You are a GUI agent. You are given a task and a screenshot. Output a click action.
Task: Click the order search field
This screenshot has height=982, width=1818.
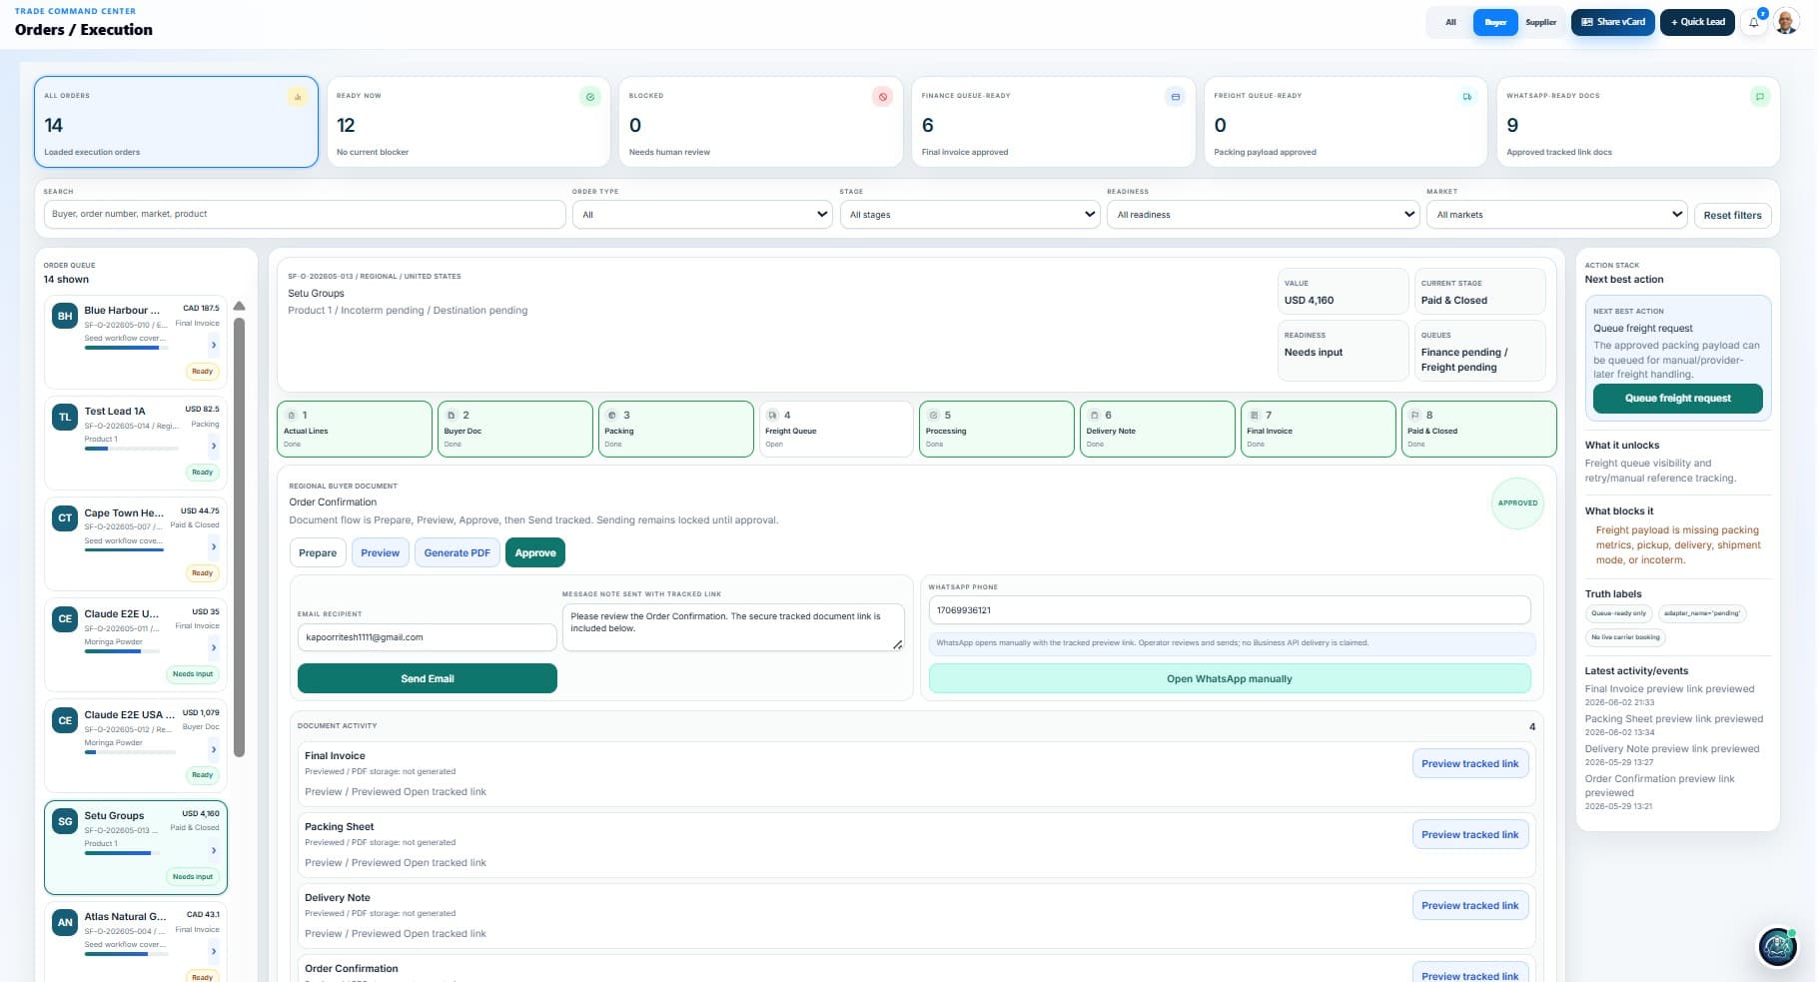[x=305, y=214]
